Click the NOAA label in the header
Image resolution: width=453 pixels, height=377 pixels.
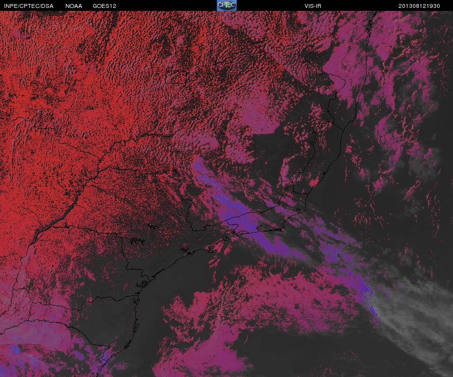tap(74, 6)
